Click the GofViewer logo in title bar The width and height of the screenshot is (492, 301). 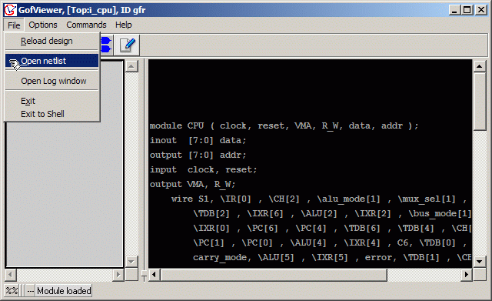click(x=10, y=10)
